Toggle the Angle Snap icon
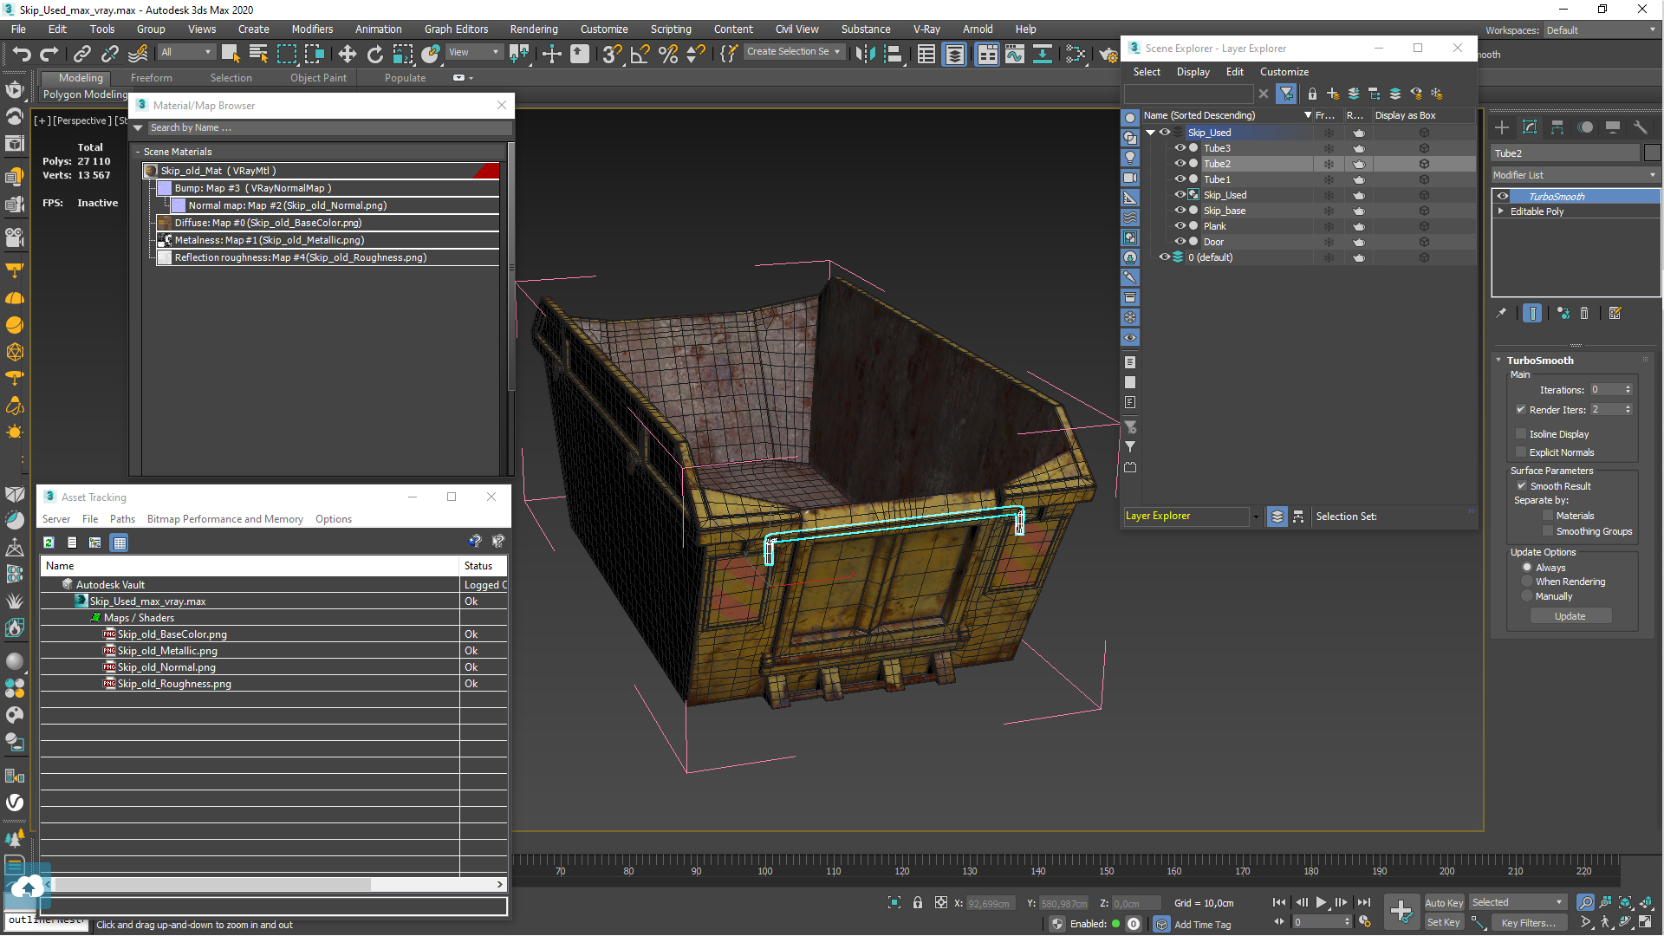The image size is (1664, 936). tap(640, 54)
